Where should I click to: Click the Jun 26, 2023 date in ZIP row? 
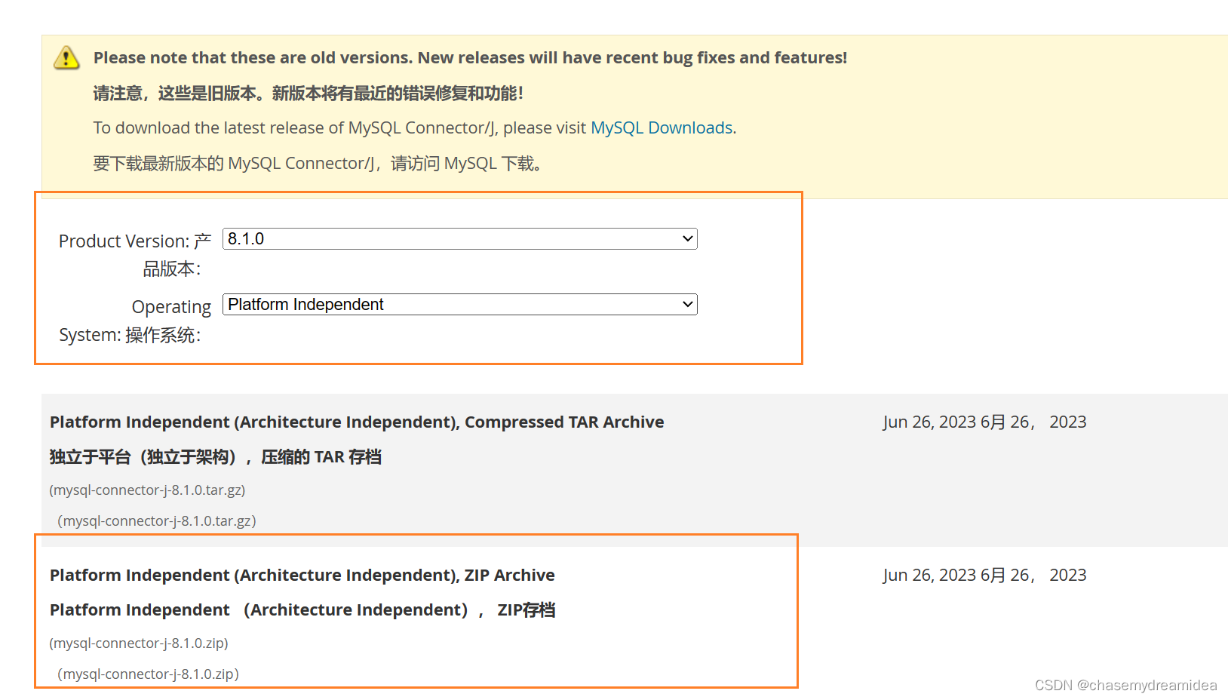click(984, 576)
